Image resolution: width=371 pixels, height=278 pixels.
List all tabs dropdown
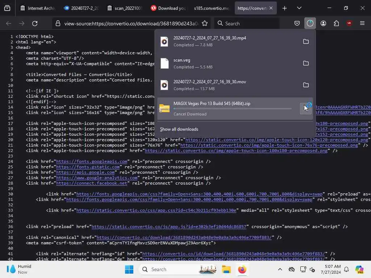click(x=299, y=8)
